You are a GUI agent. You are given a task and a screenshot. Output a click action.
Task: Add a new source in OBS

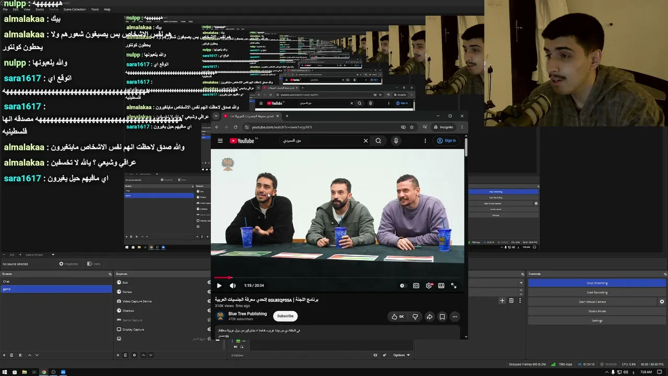pos(118,355)
